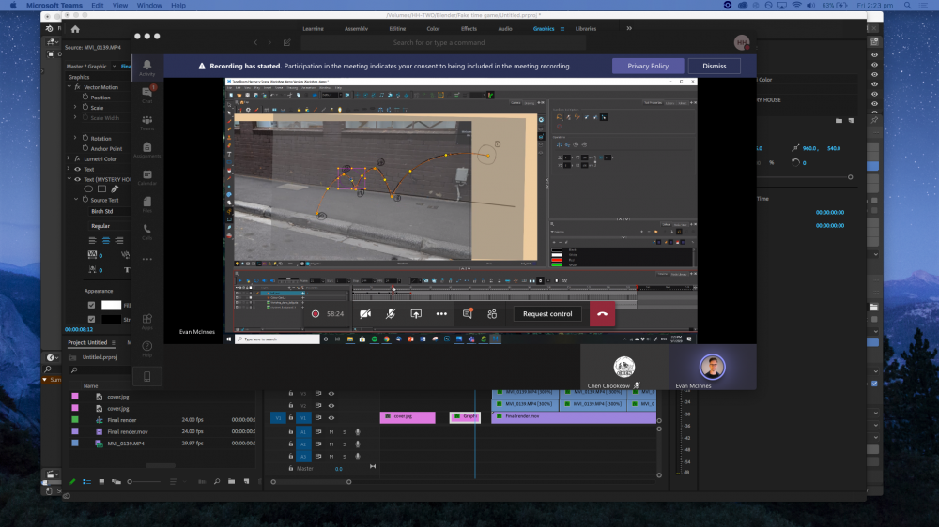Viewport: 939px width, 527px height.
Task: Compose a new chat in Teams
Action: tap(286, 42)
